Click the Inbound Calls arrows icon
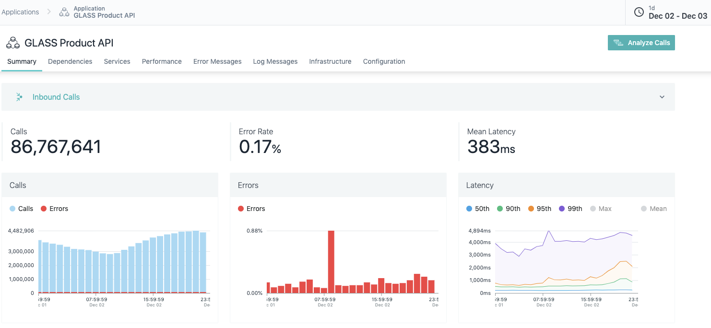The image size is (711, 328). coord(19,97)
